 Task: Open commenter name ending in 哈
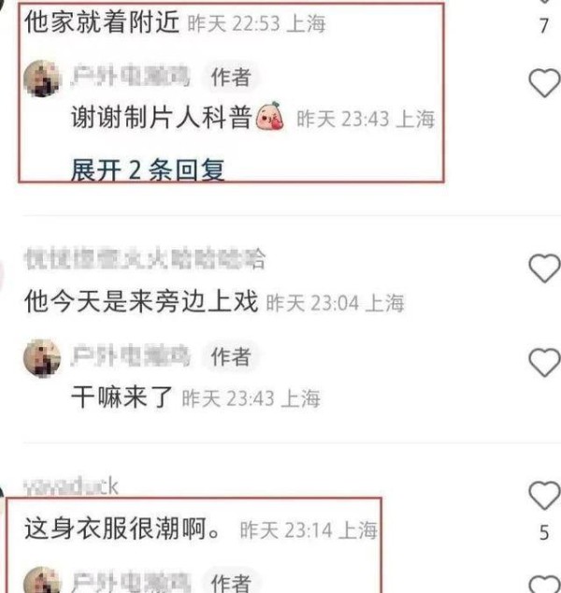click(x=145, y=259)
